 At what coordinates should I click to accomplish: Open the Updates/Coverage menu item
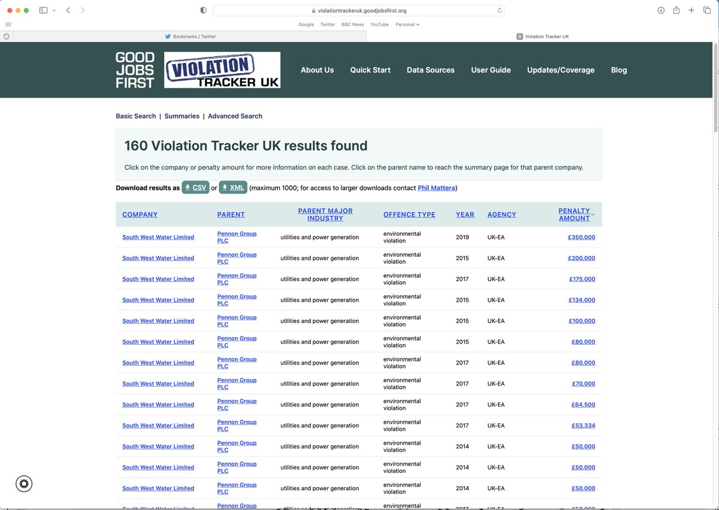point(561,70)
